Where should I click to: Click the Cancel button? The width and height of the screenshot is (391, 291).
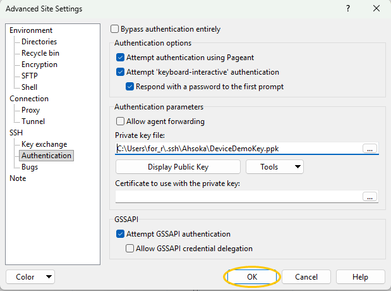pos(306,276)
